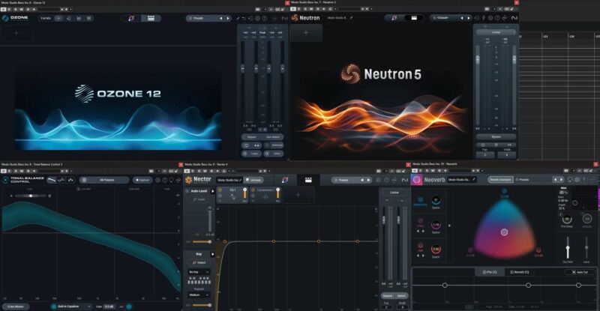Click Neoverb blend pad center puck
Screen dimensions: 600x311
(x=504, y=232)
